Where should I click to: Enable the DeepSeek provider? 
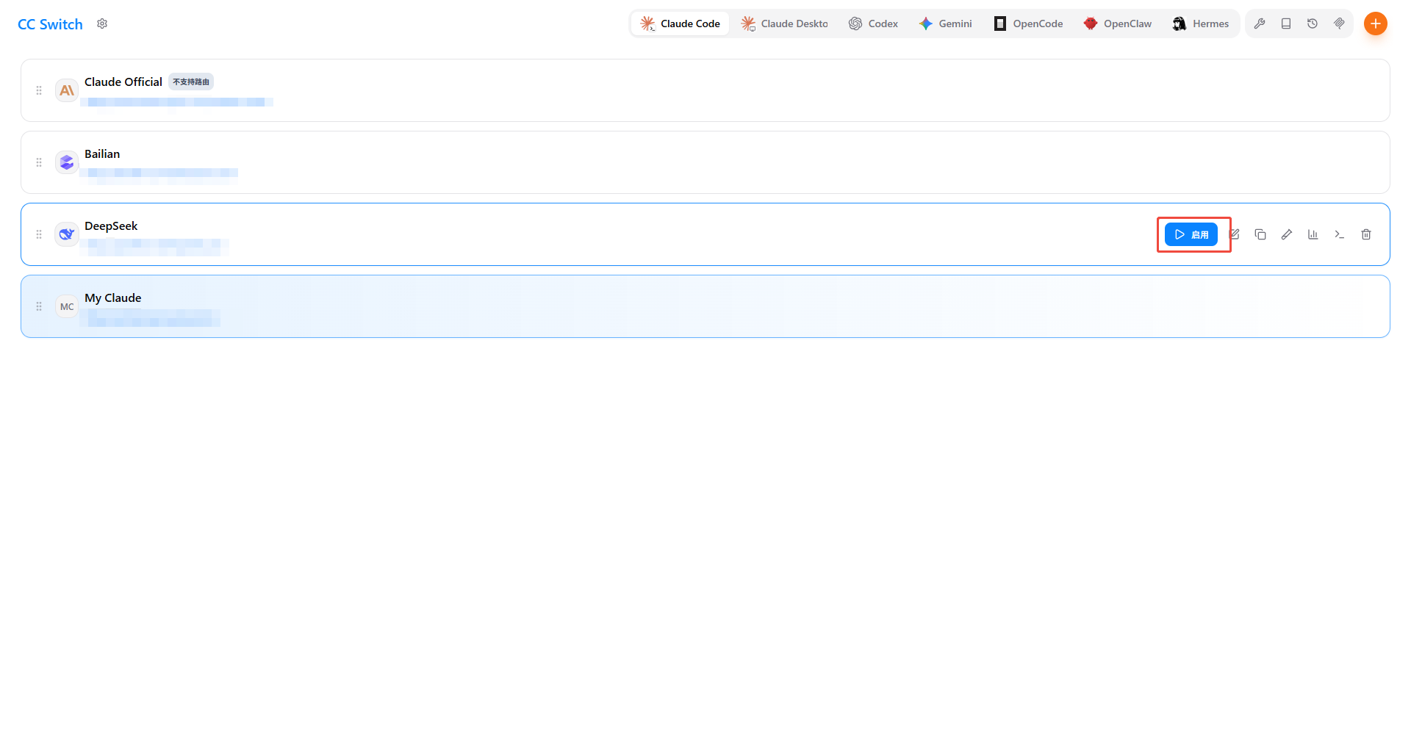(1191, 234)
